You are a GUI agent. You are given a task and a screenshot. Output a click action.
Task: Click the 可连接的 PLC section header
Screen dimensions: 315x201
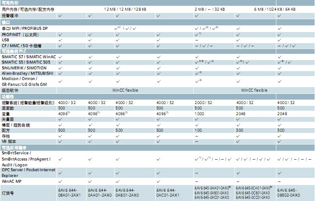pyautogui.click(x=14, y=51)
